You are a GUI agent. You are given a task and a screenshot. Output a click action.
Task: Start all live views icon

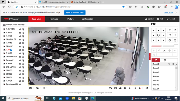pos(111,88)
